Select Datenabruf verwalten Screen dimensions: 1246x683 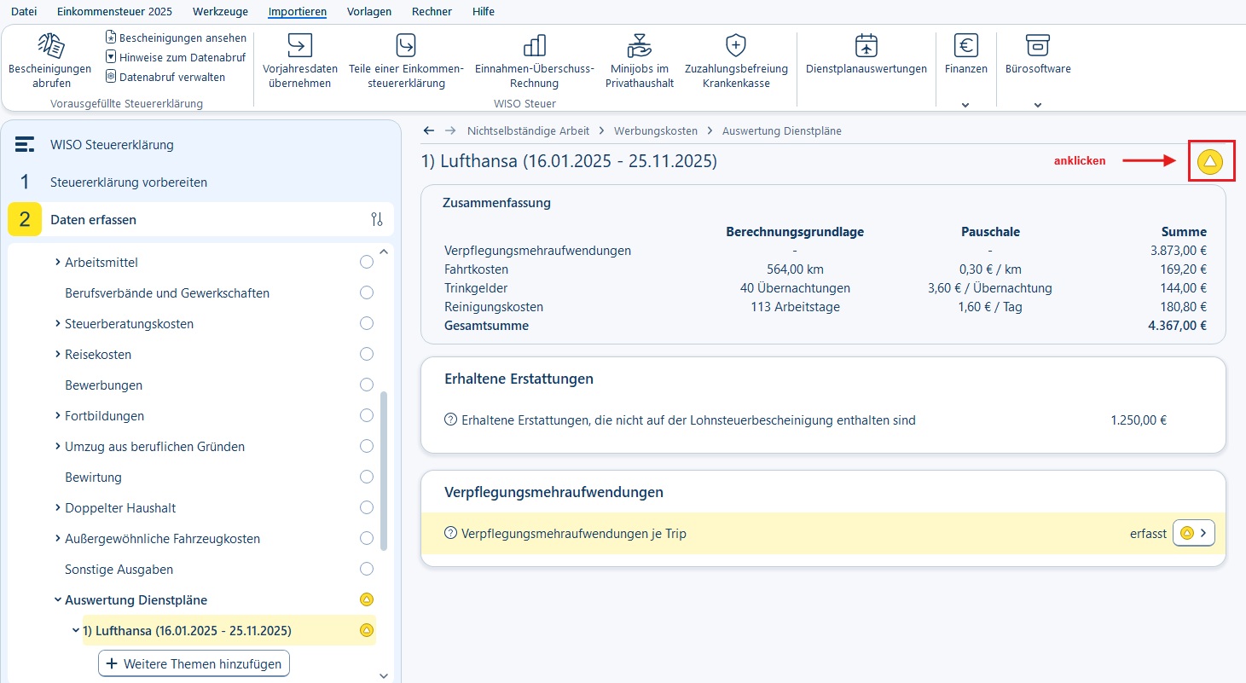[x=165, y=77]
